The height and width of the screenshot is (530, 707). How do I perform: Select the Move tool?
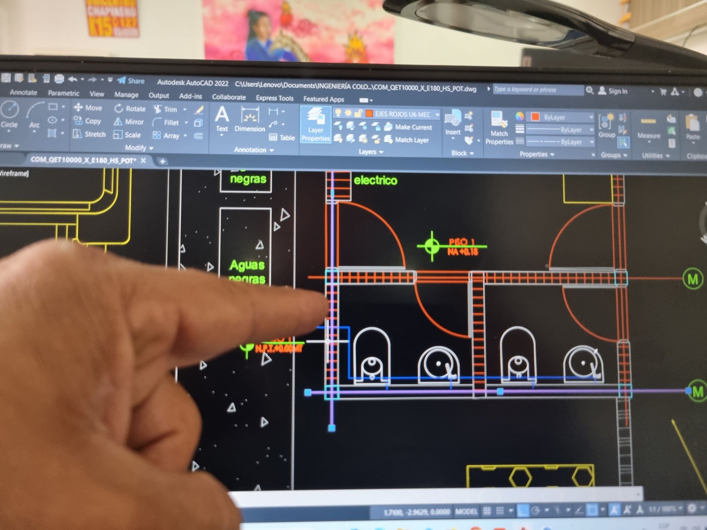(88, 107)
